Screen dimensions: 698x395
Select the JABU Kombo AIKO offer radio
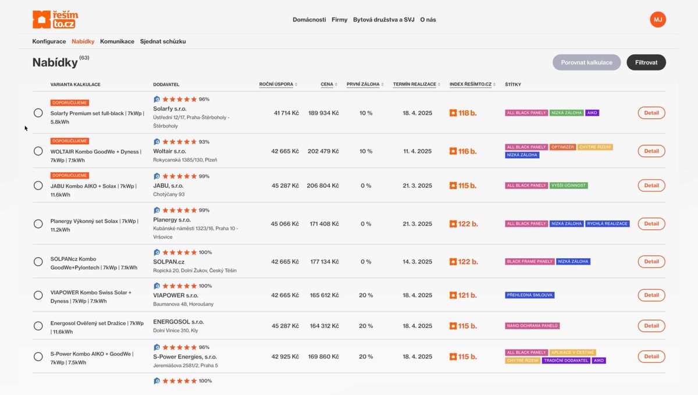point(38,186)
